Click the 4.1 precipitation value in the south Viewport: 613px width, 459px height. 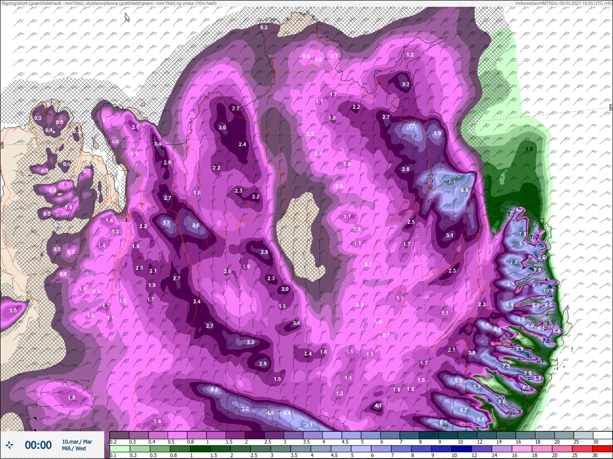click(378, 406)
